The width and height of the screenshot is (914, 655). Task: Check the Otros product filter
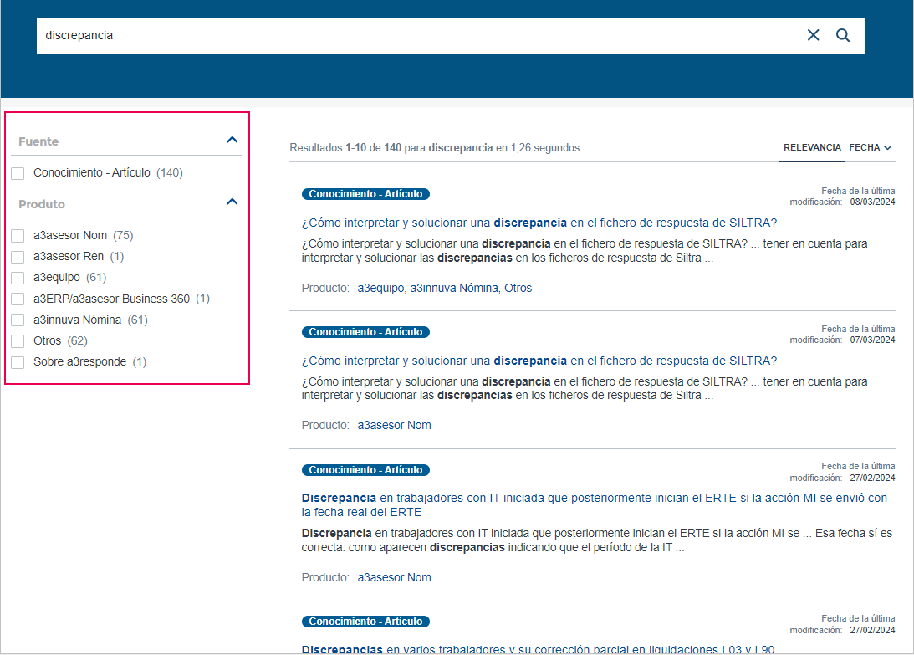18,340
